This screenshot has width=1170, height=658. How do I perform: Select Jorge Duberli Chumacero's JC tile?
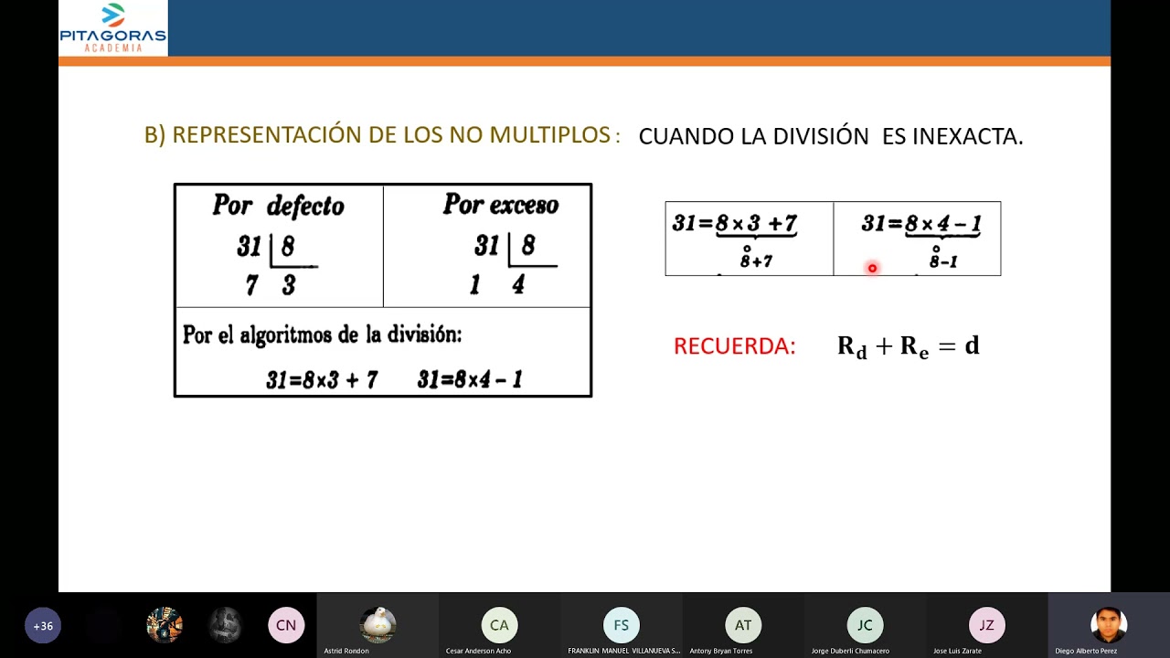click(x=865, y=625)
